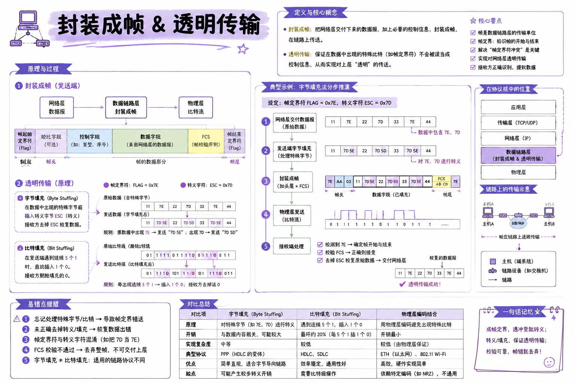Image resolution: width=575 pixels, height=383 pixels.
Task: Toggle checkbox 接收方正确识别、提取数据
Action: click(x=473, y=67)
